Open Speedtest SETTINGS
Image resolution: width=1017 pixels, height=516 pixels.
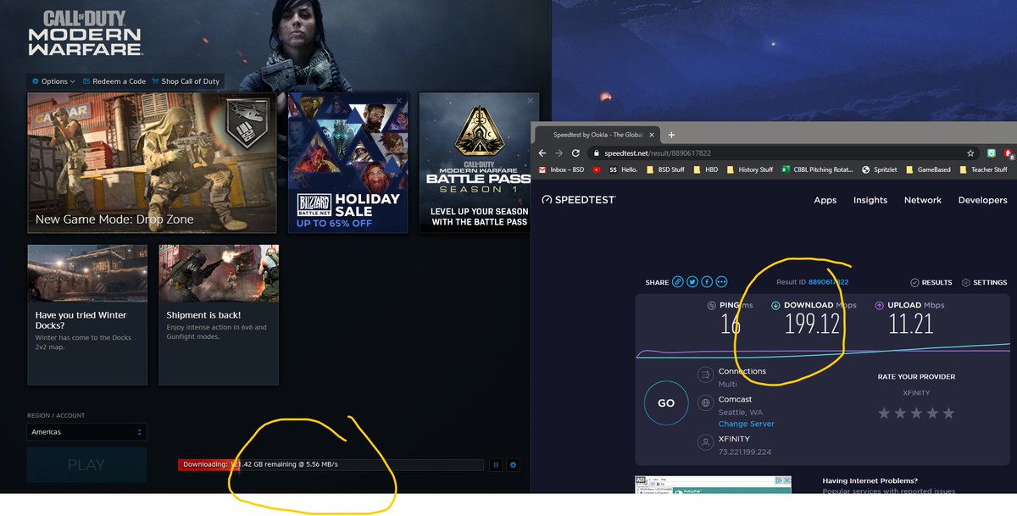(x=984, y=282)
